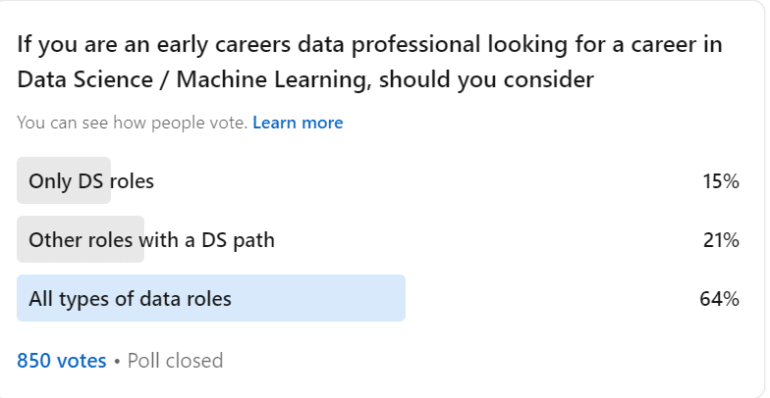Click the dot separator before Poll closed

pyautogui.click(x=117, y=362)
